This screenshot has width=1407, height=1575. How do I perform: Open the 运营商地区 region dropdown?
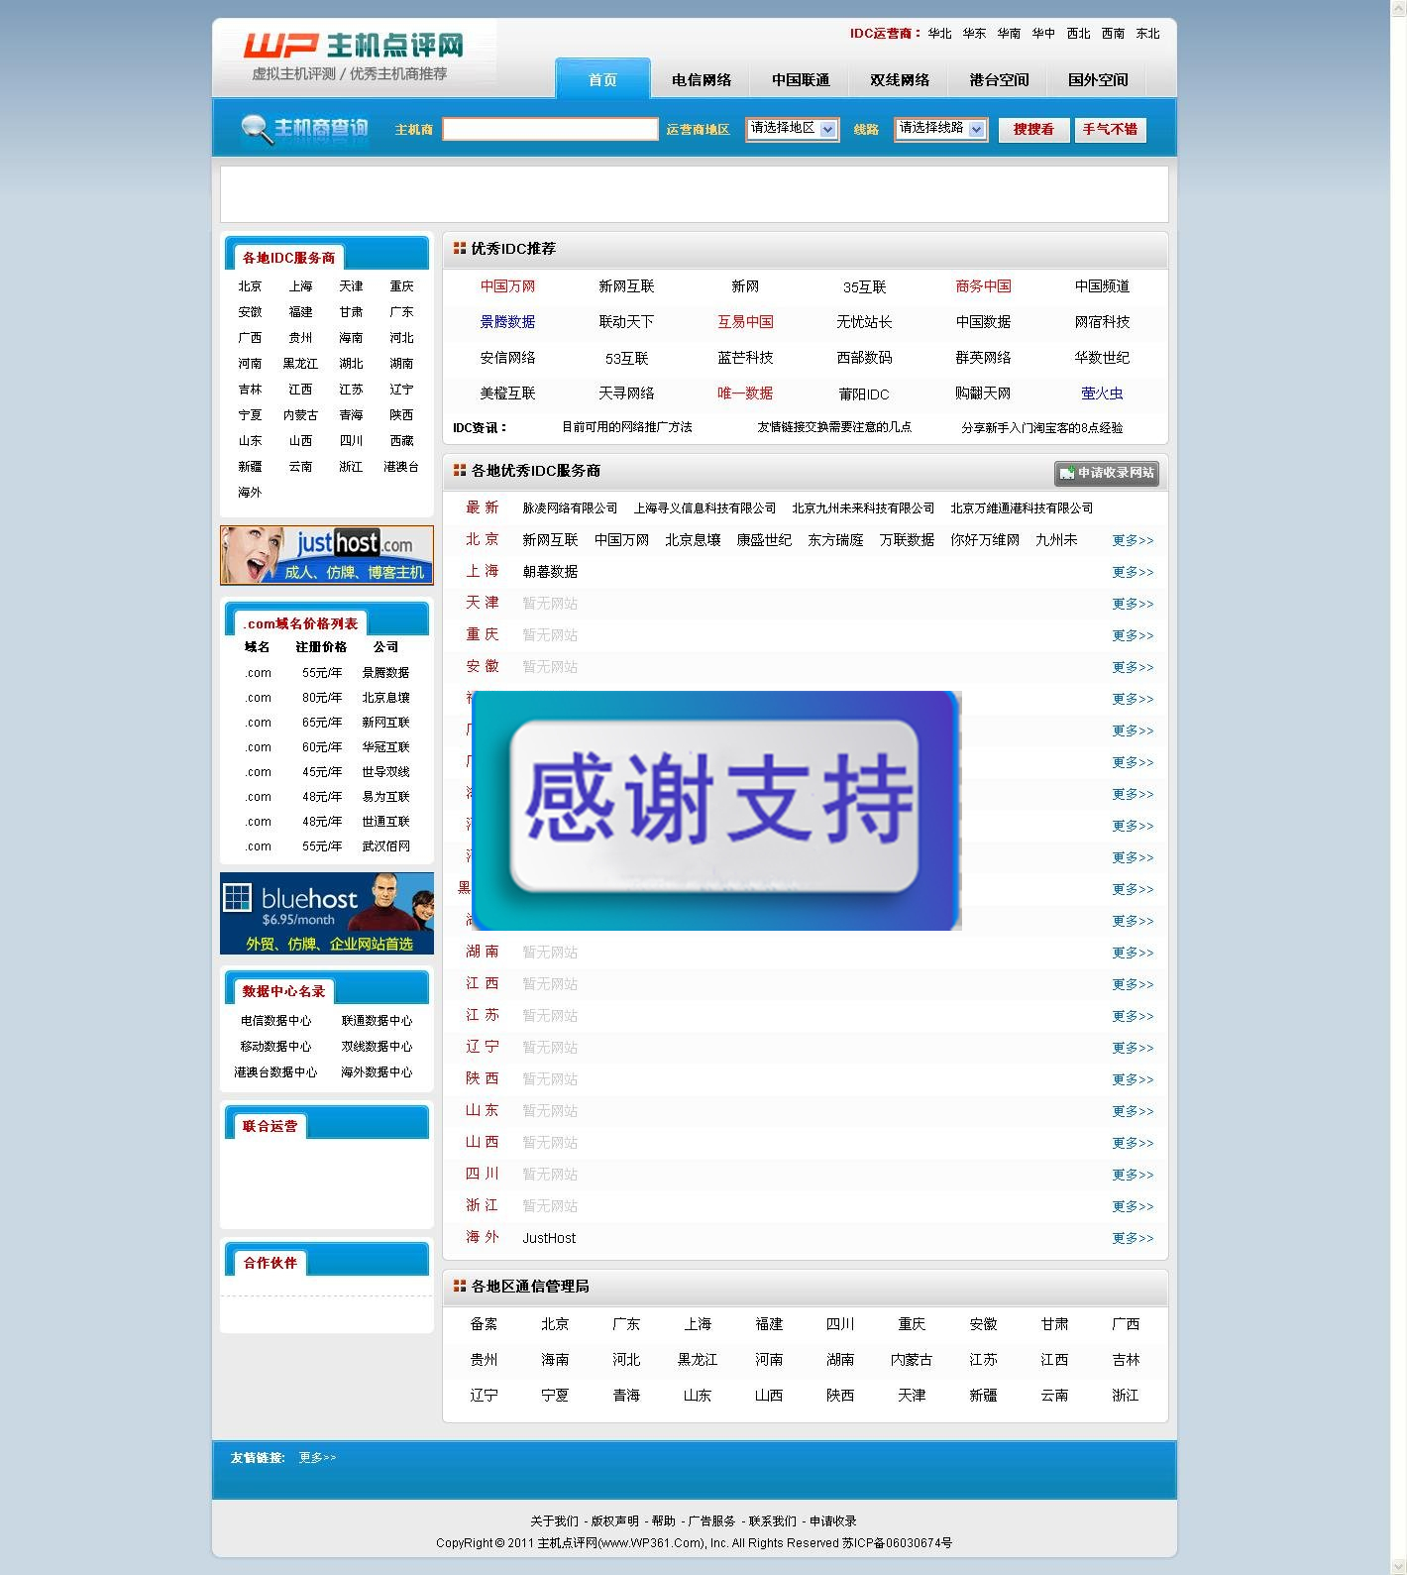792,129
